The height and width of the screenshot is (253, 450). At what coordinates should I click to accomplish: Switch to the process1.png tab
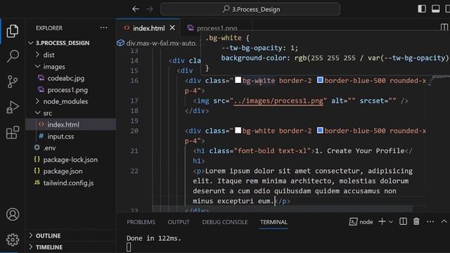217,28
